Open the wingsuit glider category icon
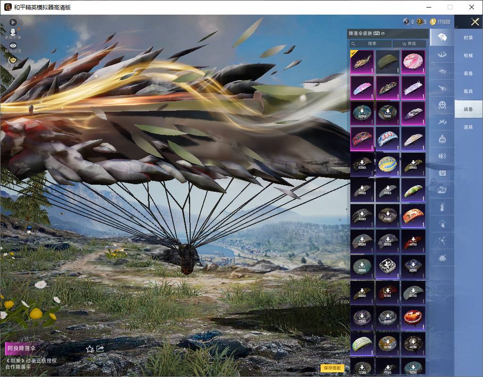Screen dimensions: 483x377 pos(442,55)
